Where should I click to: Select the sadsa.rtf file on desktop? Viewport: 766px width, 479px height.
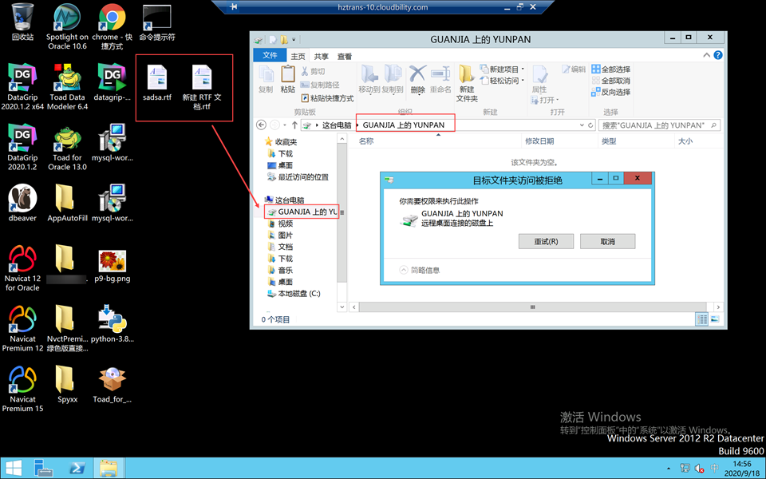tap(157, 82)
